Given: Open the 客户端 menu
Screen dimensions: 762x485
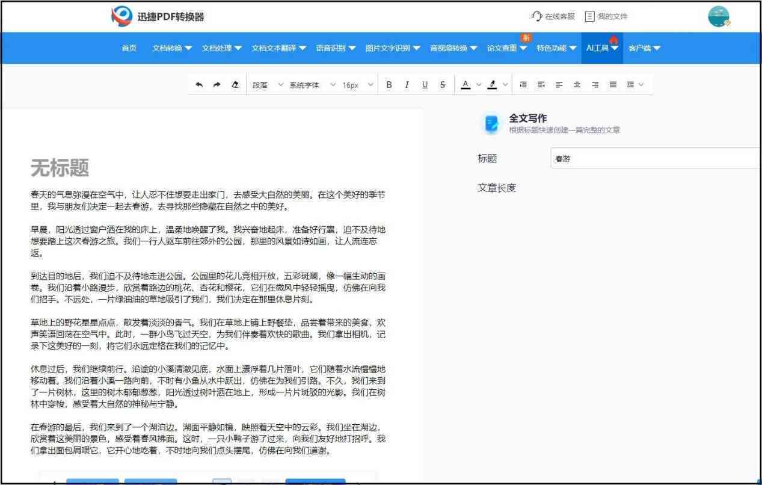Looking at the screenshot, I should click(x=644, y=48).
